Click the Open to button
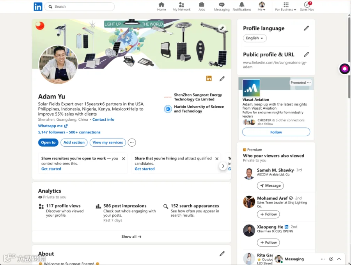 click(x=48, y=142)
